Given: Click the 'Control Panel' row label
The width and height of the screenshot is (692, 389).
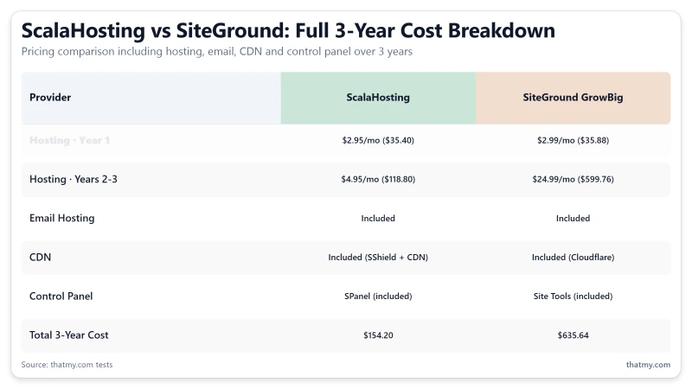Looking at the screenshot, I should 61,296.
